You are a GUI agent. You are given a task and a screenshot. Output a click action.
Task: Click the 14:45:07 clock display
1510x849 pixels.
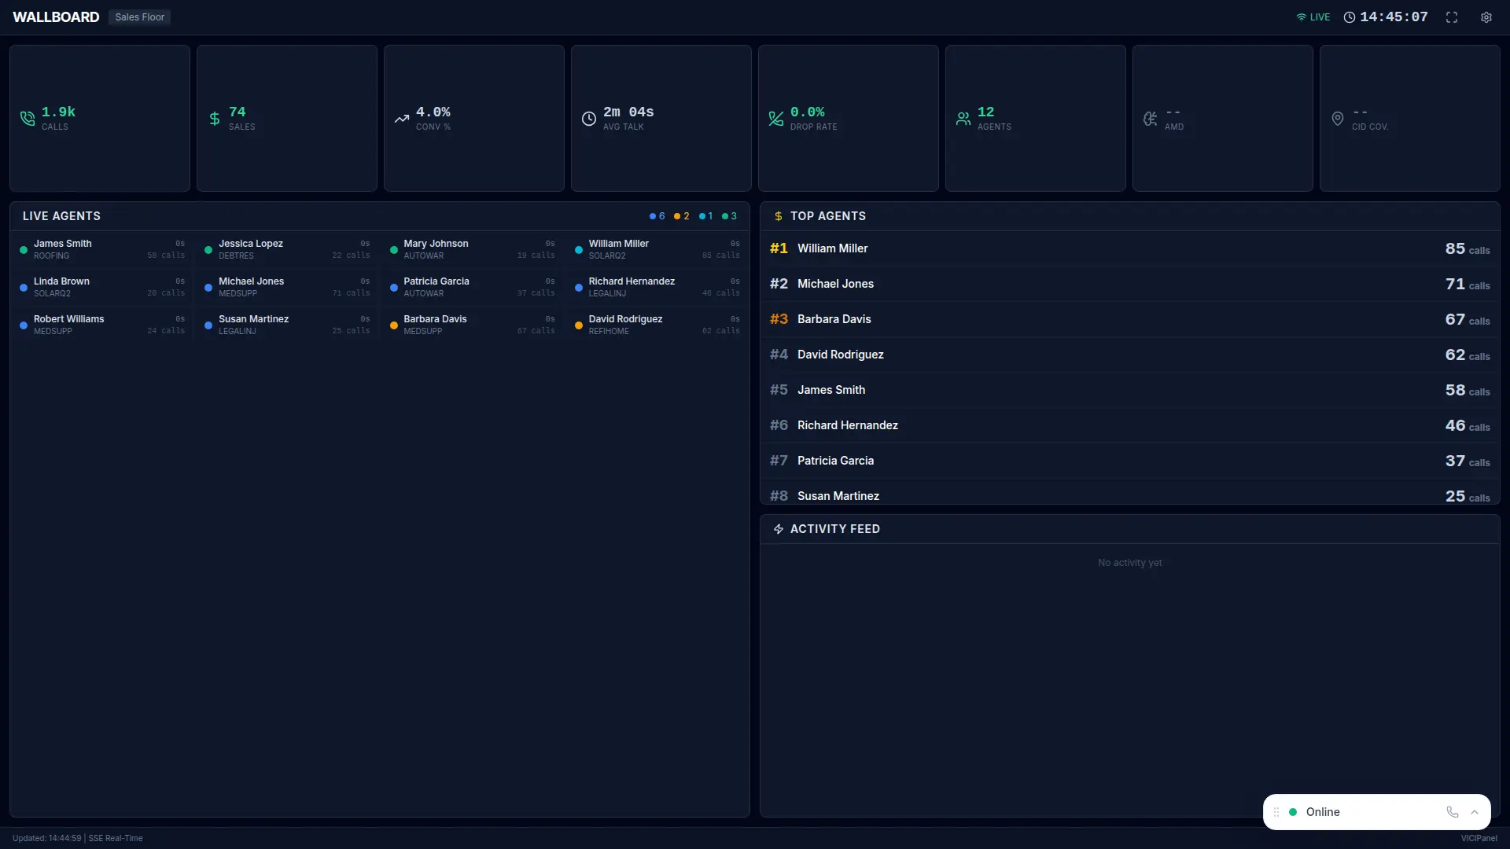(1392, 17)
